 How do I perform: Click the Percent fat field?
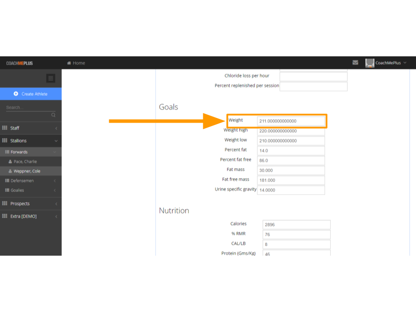(x=291, y=151)
